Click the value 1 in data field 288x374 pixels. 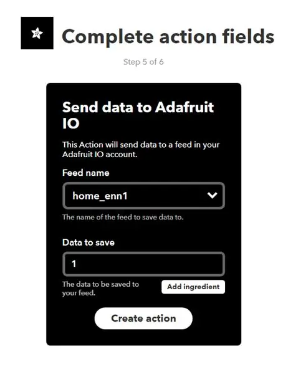point(74,264)
